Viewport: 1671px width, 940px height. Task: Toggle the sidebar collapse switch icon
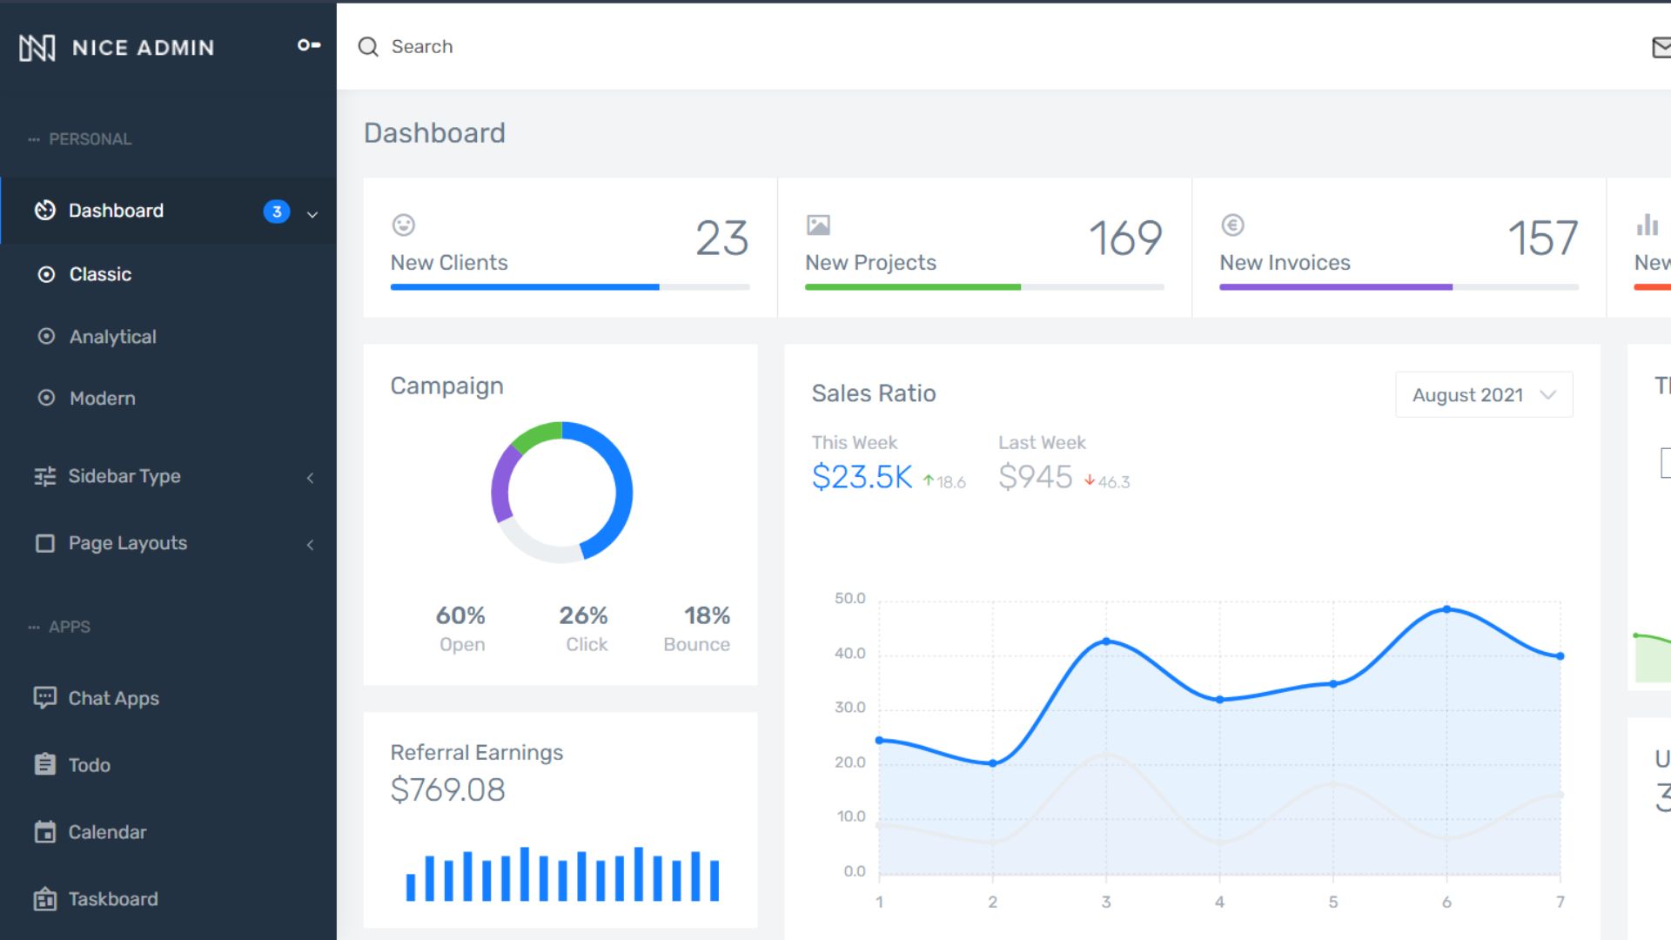309,45
